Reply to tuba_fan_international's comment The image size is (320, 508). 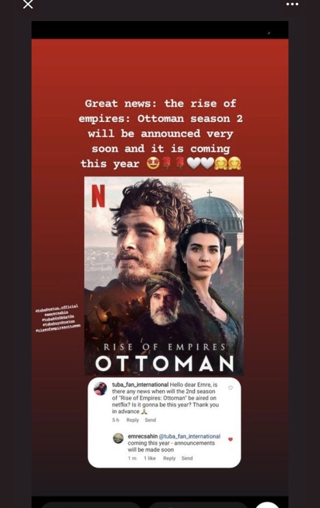click(133, 420)
